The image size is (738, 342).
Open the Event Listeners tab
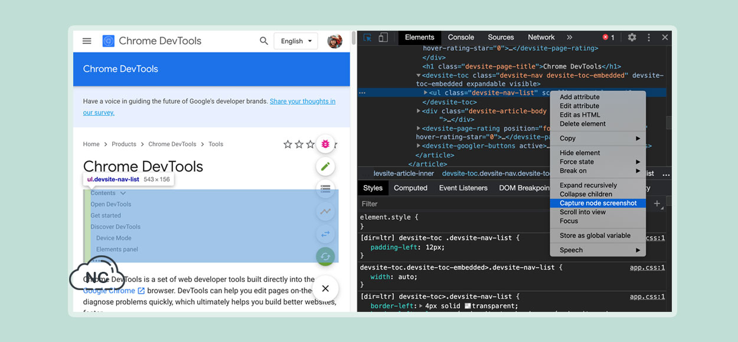point(463,188)
